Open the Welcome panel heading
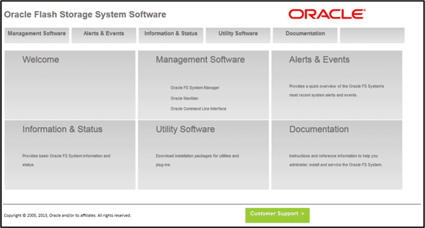 pos(41,59)
